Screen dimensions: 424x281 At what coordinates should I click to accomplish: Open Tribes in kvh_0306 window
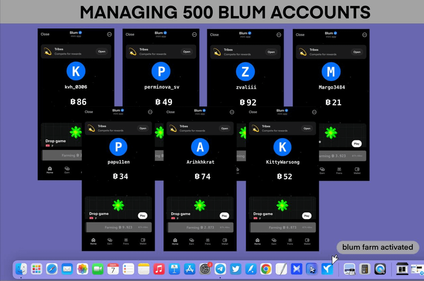click(102, 52)
